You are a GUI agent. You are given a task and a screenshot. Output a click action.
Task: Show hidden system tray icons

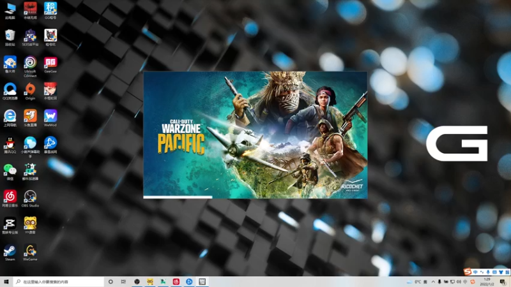click(433, 282)
